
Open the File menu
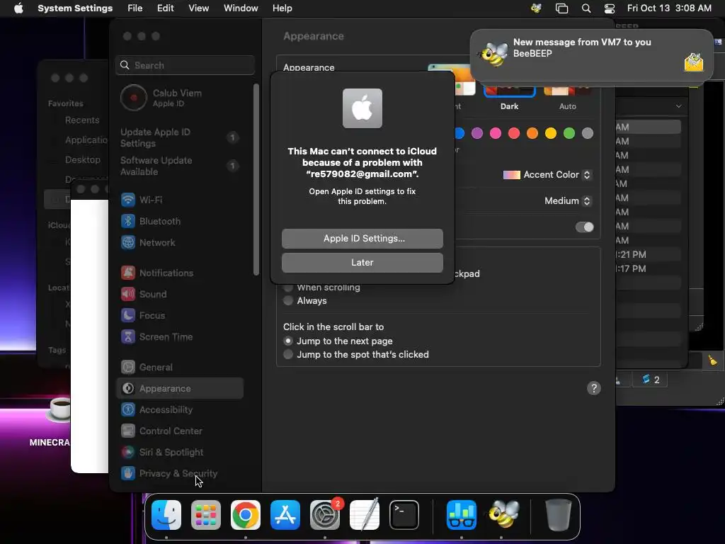(x=135, y=8)
